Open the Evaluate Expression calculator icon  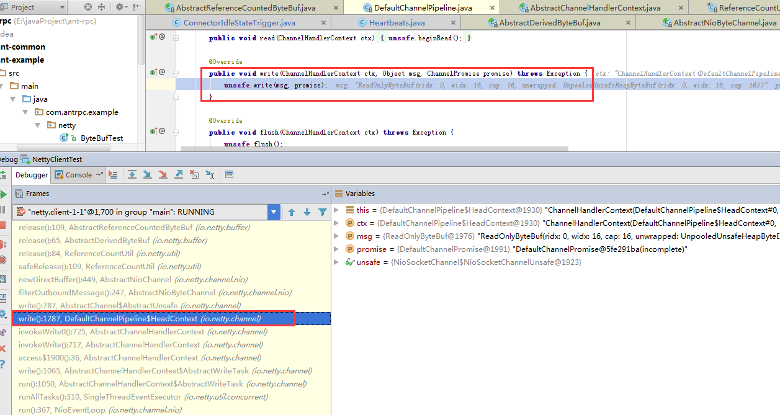pos(229,175)
